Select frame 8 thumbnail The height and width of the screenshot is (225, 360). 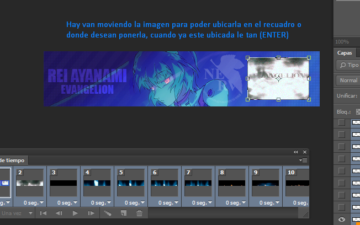tap(232, 183)
